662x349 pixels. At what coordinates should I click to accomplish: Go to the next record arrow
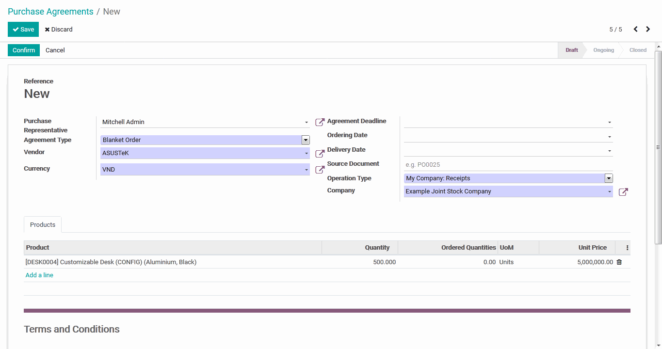point(648,30)
